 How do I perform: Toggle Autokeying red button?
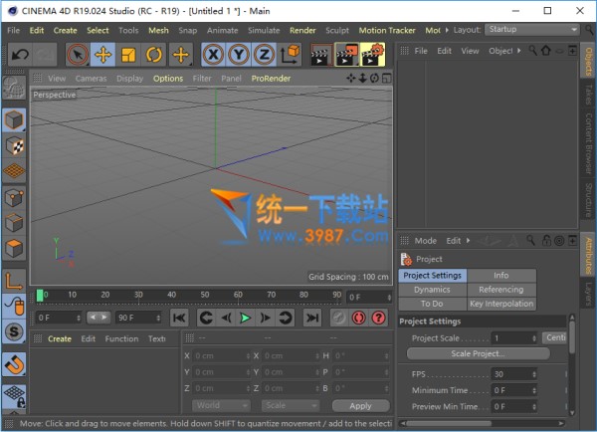click(x=358, y=318)
